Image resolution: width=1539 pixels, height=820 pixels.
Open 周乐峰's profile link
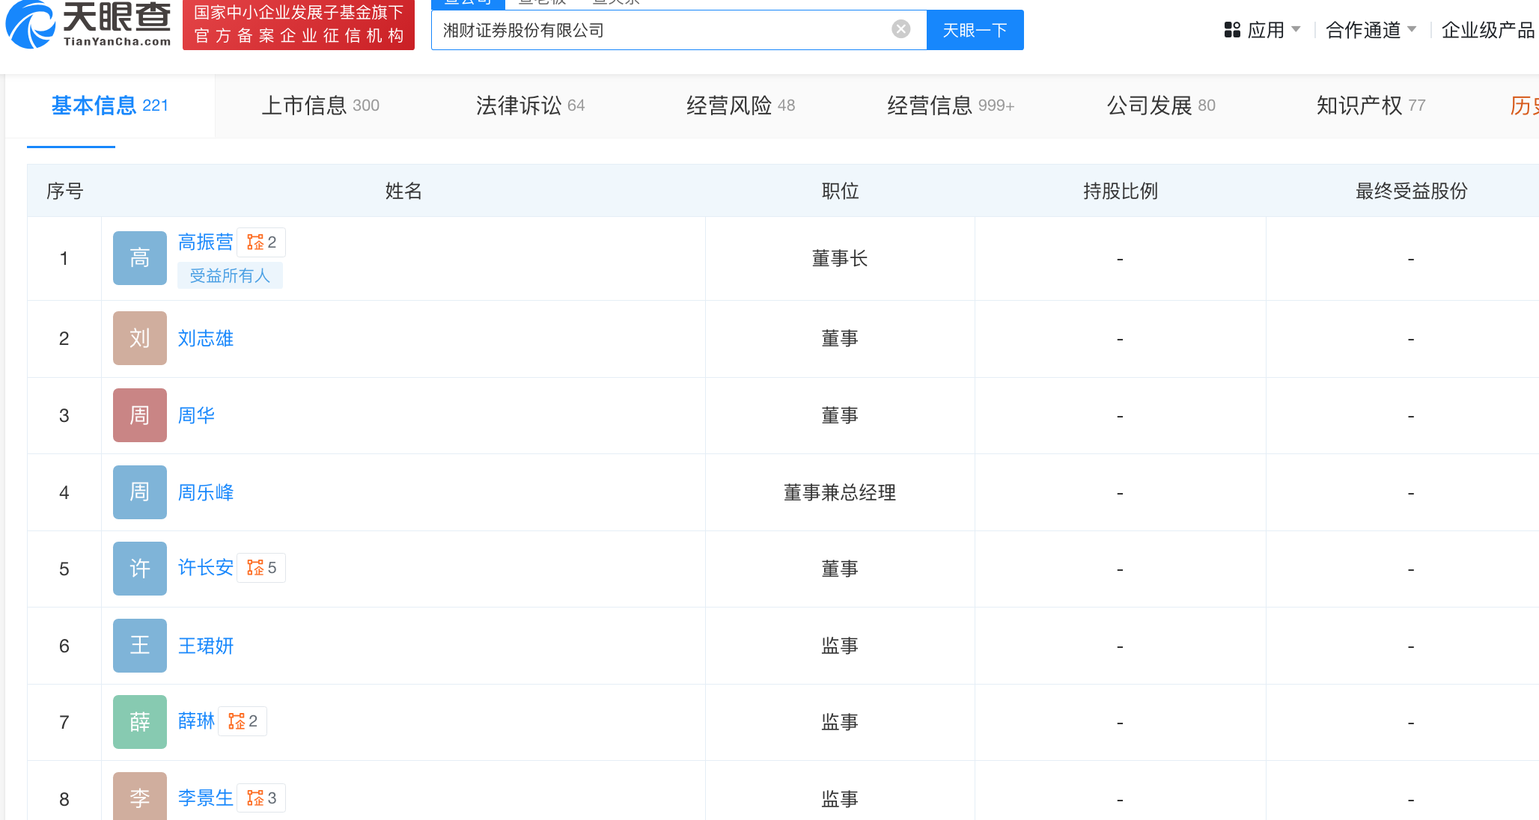pyautogui.click(x=206, y=492)
